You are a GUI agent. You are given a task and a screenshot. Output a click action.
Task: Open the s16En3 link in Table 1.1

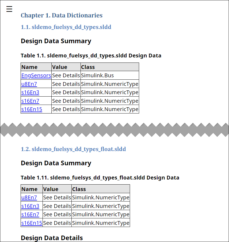[30, 92]
